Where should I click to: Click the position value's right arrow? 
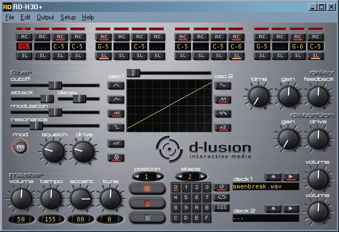(159, 177)
